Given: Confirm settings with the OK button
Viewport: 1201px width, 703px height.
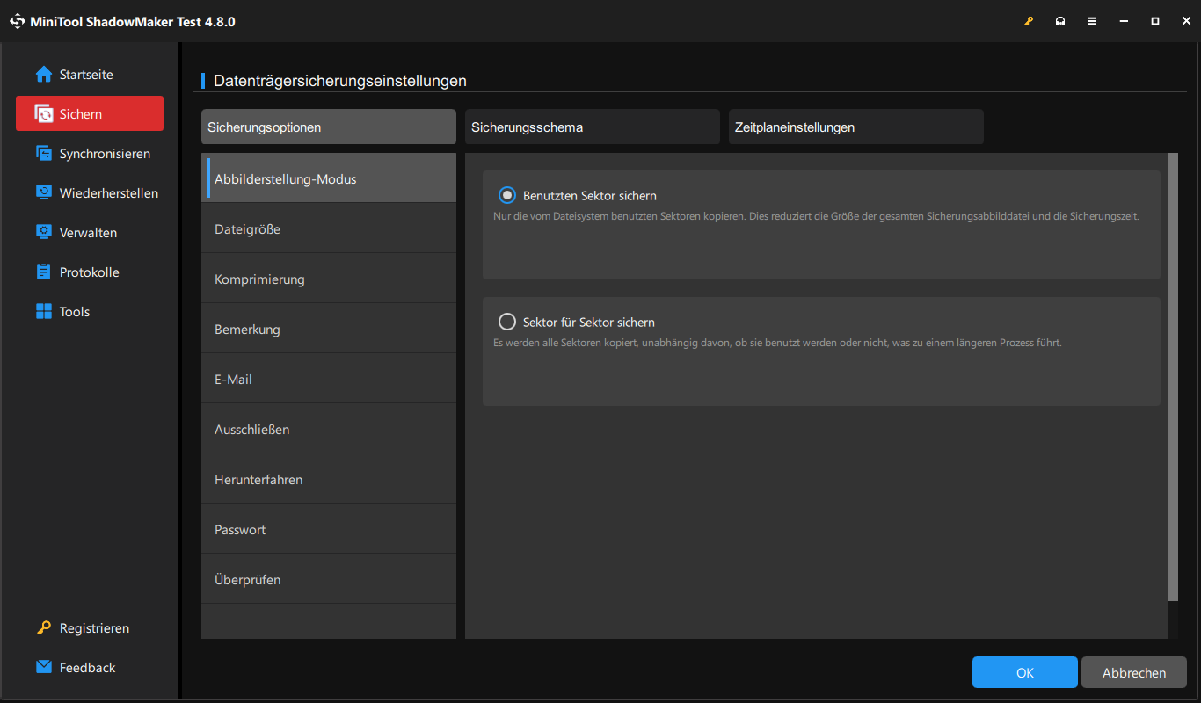Looking at the screenshot, I should 1024,671.
